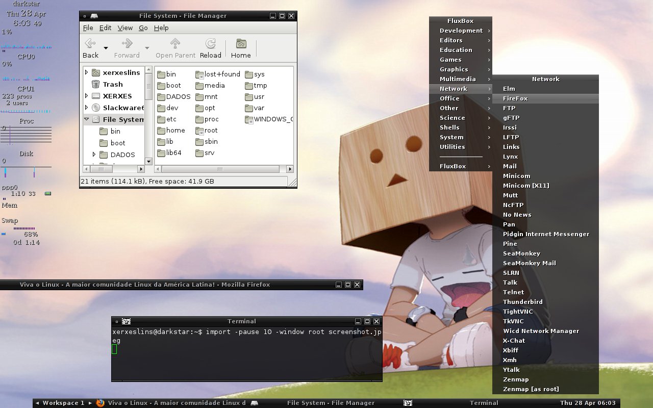The height and width of the screenshot is (408, 653).
Task: Open the lost+found folder icon
Action: coord(199,74)
